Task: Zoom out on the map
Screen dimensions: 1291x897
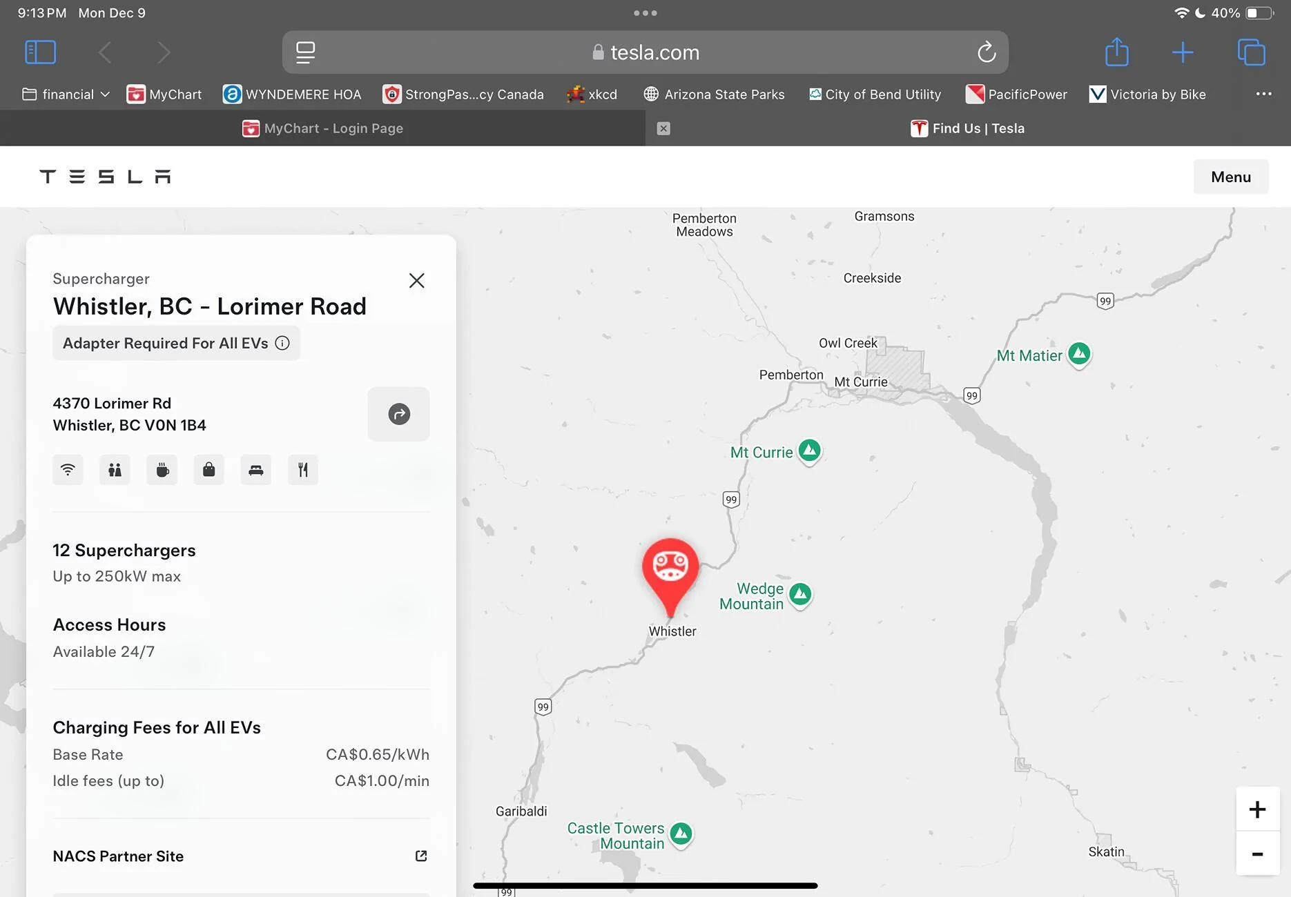Action: click(x=1257, y=854)
